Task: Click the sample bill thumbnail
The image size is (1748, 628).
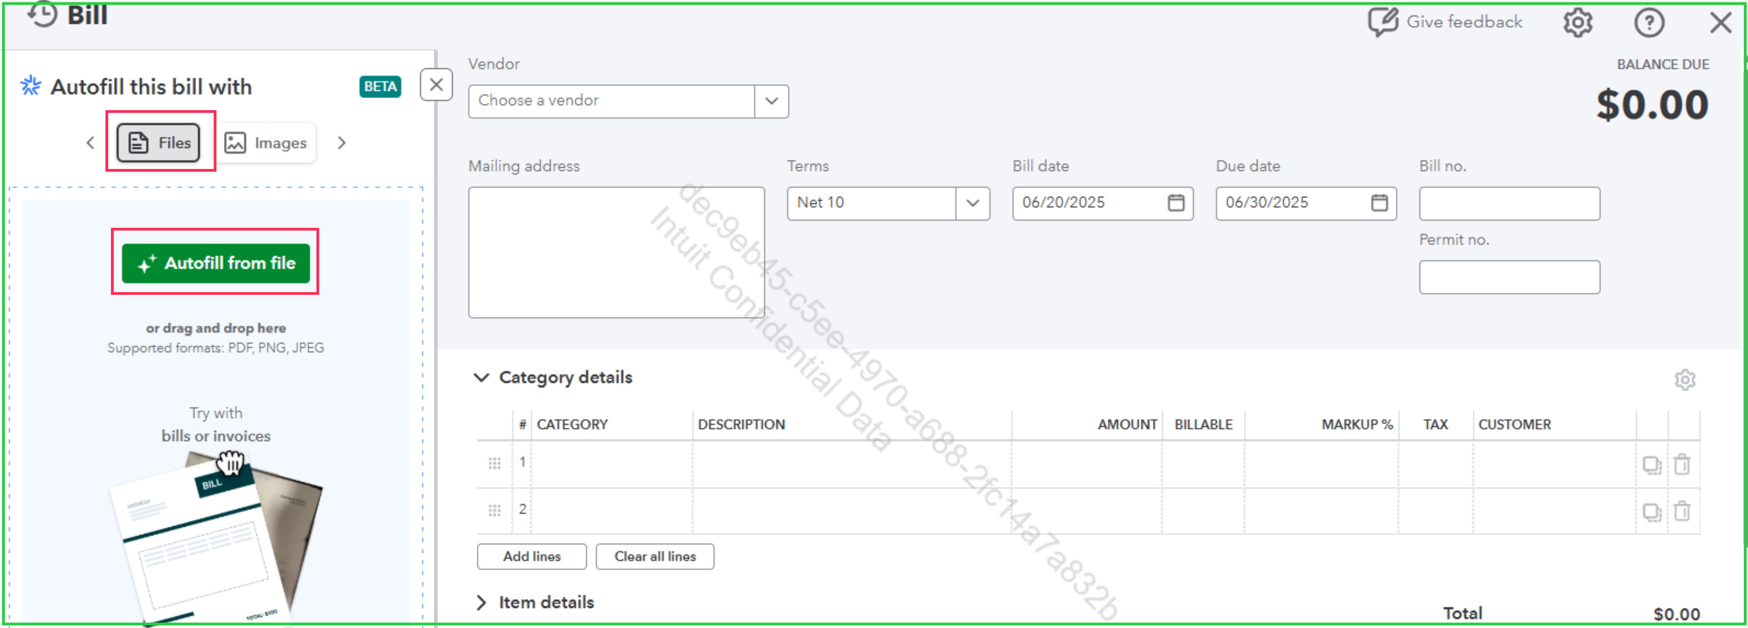Action: pos(216,539)
